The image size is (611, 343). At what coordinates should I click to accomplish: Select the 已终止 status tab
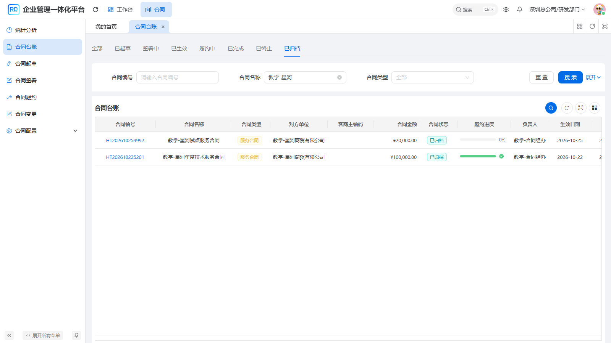click(264, 48)
